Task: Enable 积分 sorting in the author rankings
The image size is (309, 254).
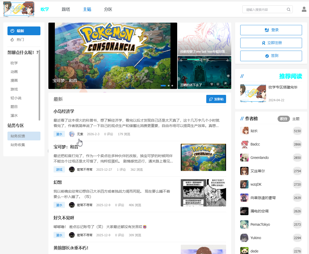Action: (284, 119)
